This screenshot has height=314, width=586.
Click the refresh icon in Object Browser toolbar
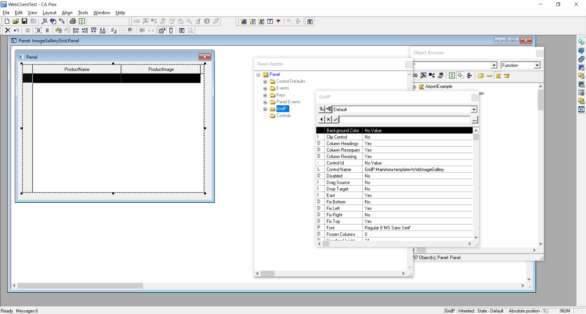452,76
